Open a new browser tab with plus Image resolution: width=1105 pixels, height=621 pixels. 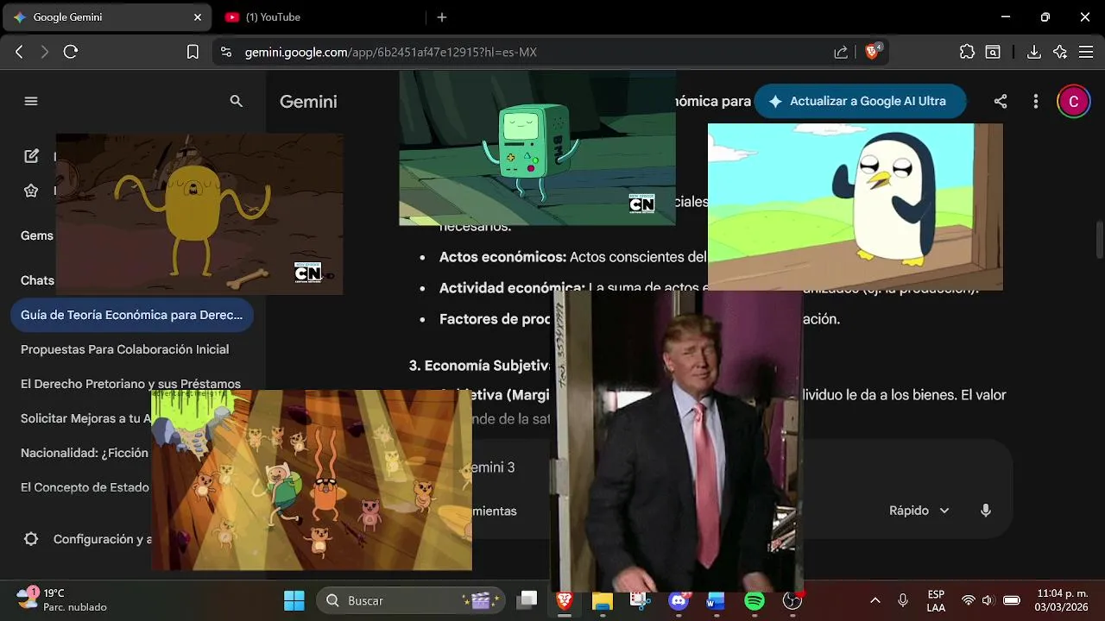(x=442, y=17)
